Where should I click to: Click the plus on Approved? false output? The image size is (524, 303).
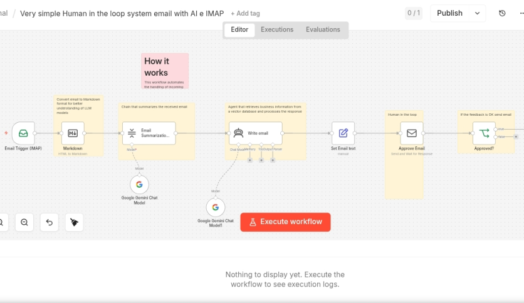tap(516, 137)
